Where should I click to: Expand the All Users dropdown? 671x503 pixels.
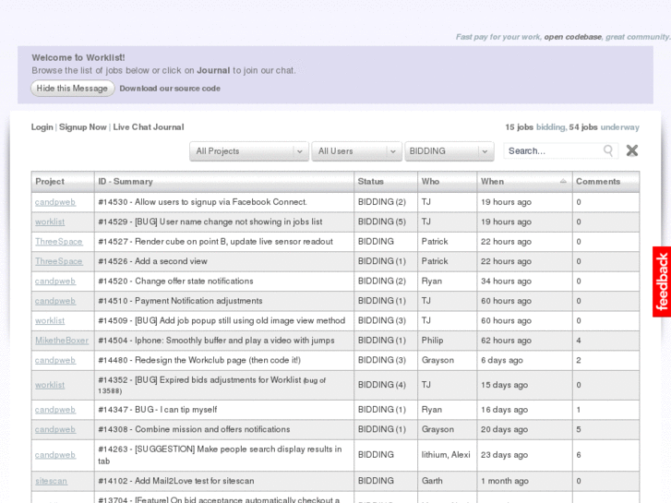coord(355,151)
